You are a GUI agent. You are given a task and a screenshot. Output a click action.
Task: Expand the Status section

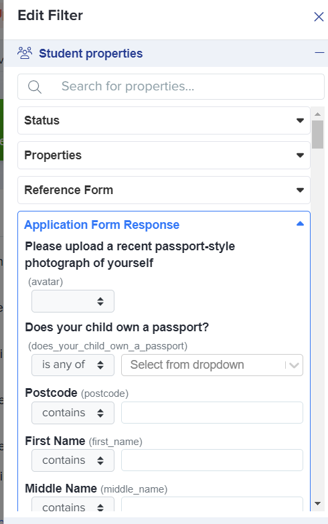tap(164, 120)
